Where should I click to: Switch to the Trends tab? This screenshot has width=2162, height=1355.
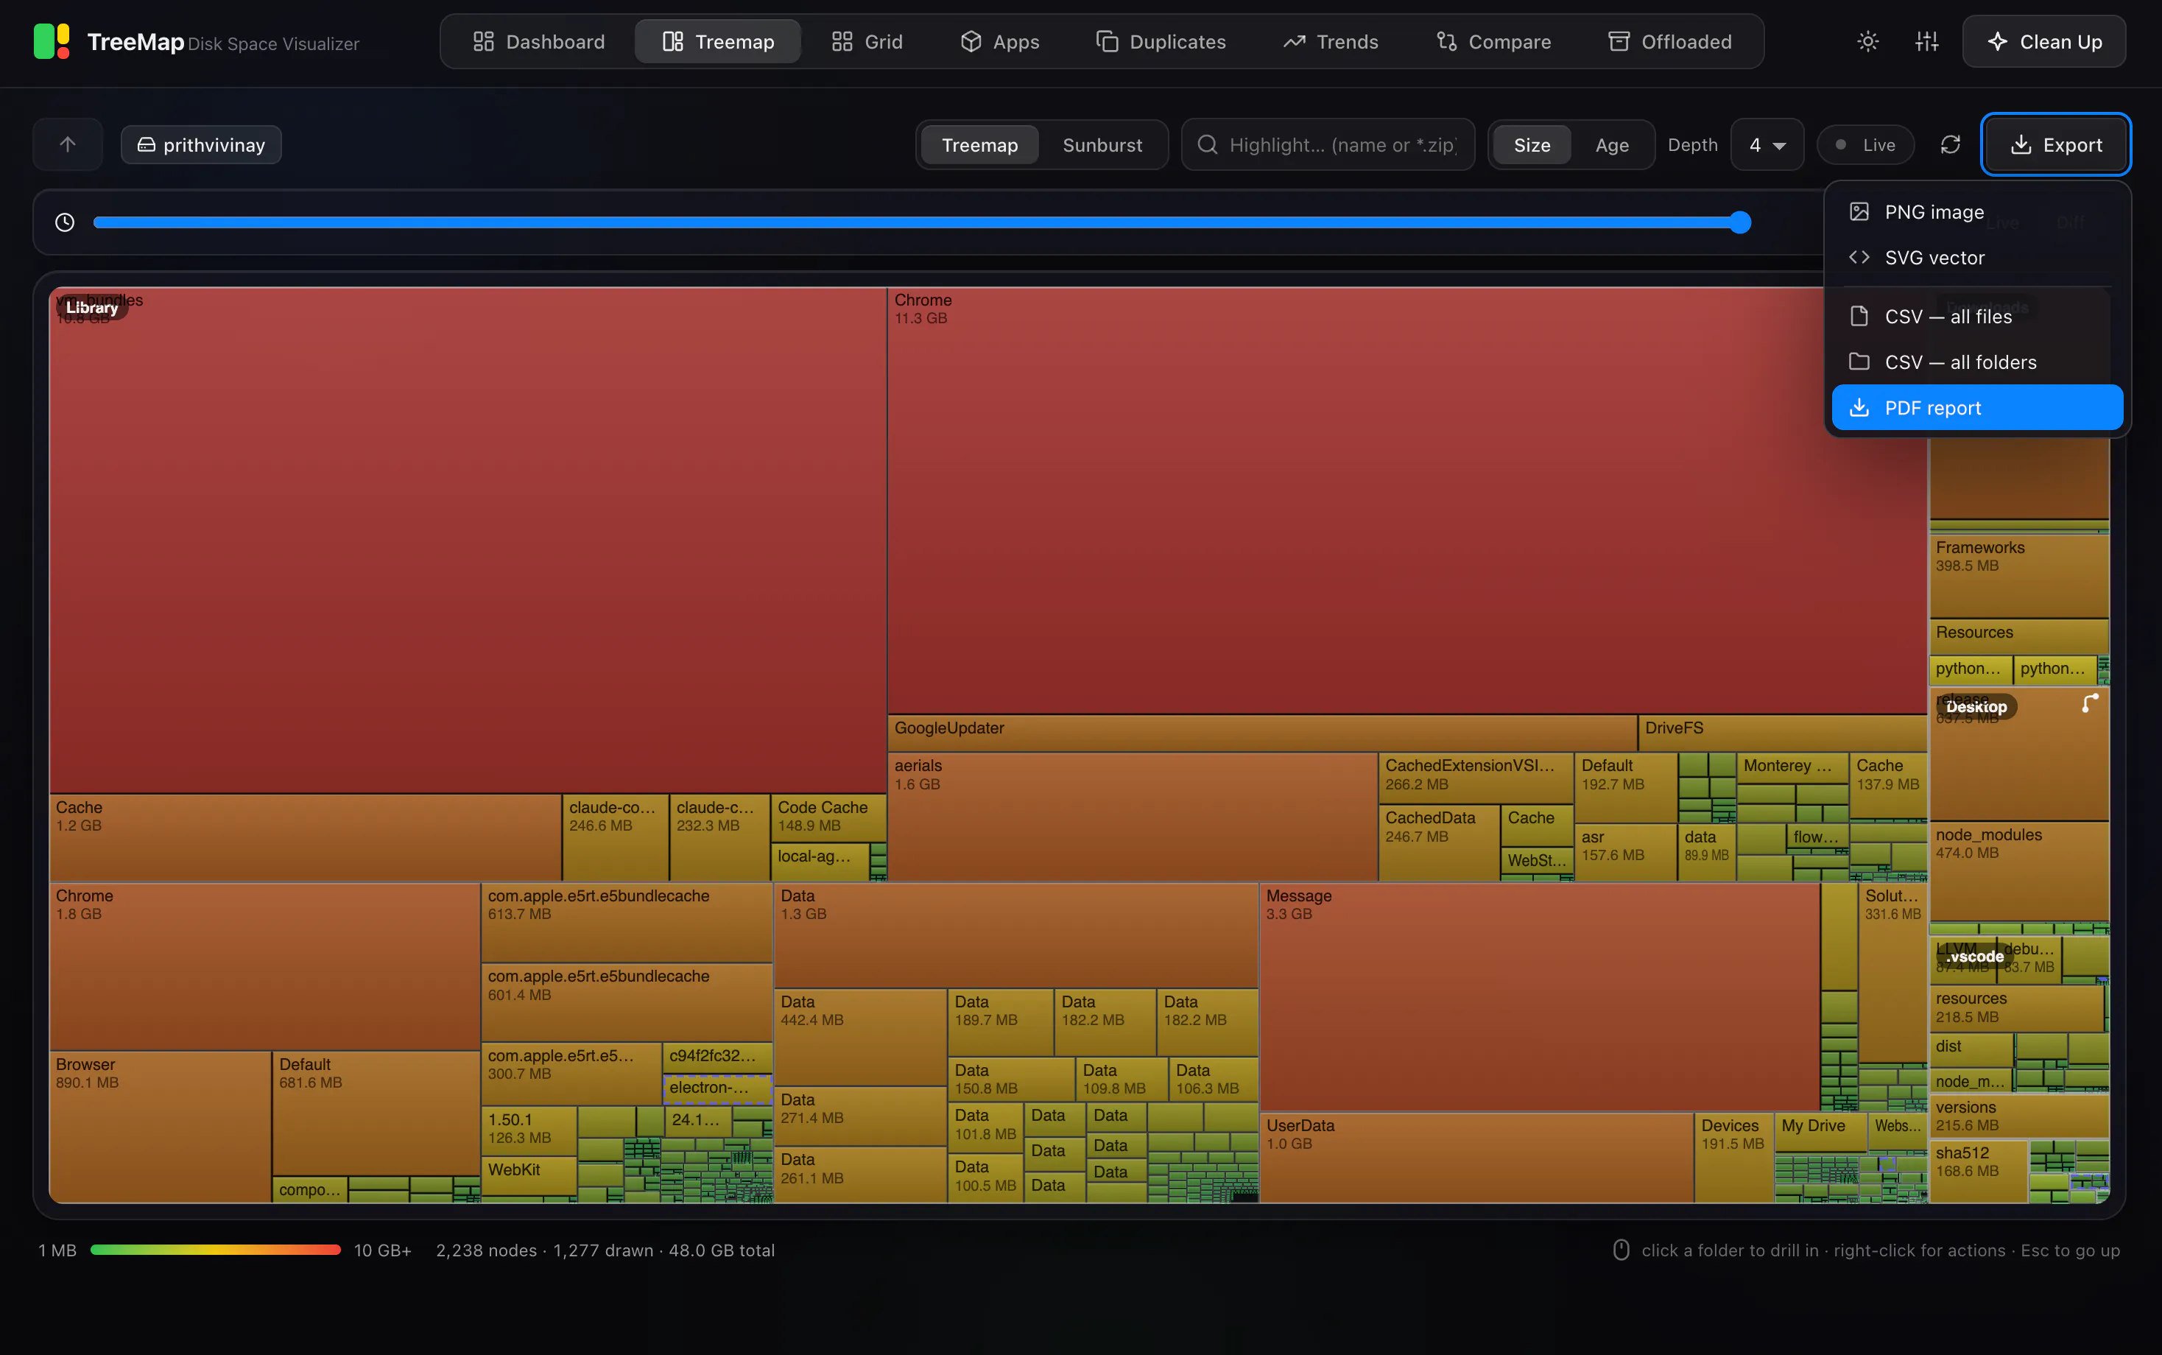pos(1331,41)
